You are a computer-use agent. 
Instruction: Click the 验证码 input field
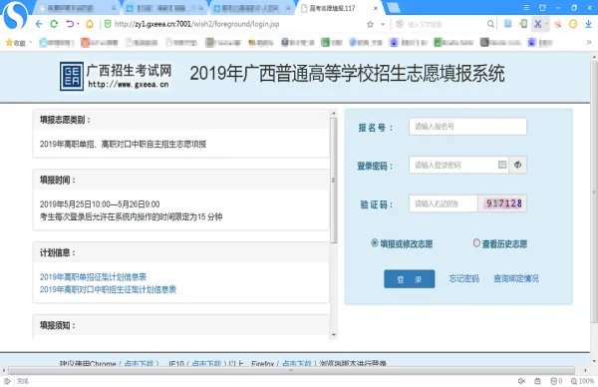444,203
